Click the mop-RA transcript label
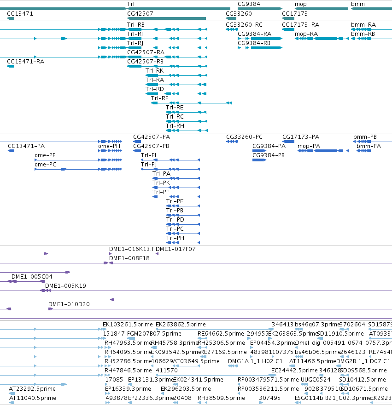This screenshot has height=405, width=392. tap(306, 34)
